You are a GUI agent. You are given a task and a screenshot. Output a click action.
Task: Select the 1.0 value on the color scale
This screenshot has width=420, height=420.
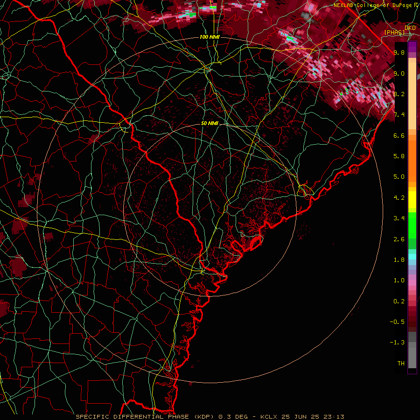click(x=399, y=280)
